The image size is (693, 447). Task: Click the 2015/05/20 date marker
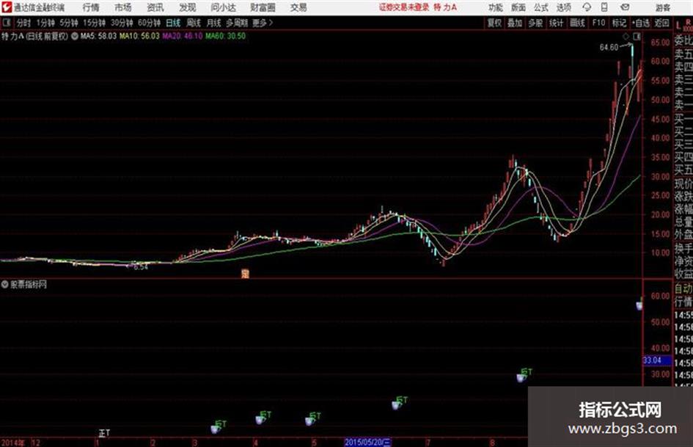point(367,442)
